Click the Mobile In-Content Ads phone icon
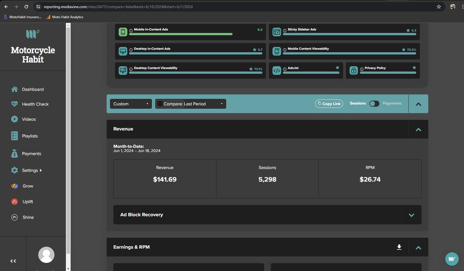The width and height of the screenshot is (464, 271). 123,32
